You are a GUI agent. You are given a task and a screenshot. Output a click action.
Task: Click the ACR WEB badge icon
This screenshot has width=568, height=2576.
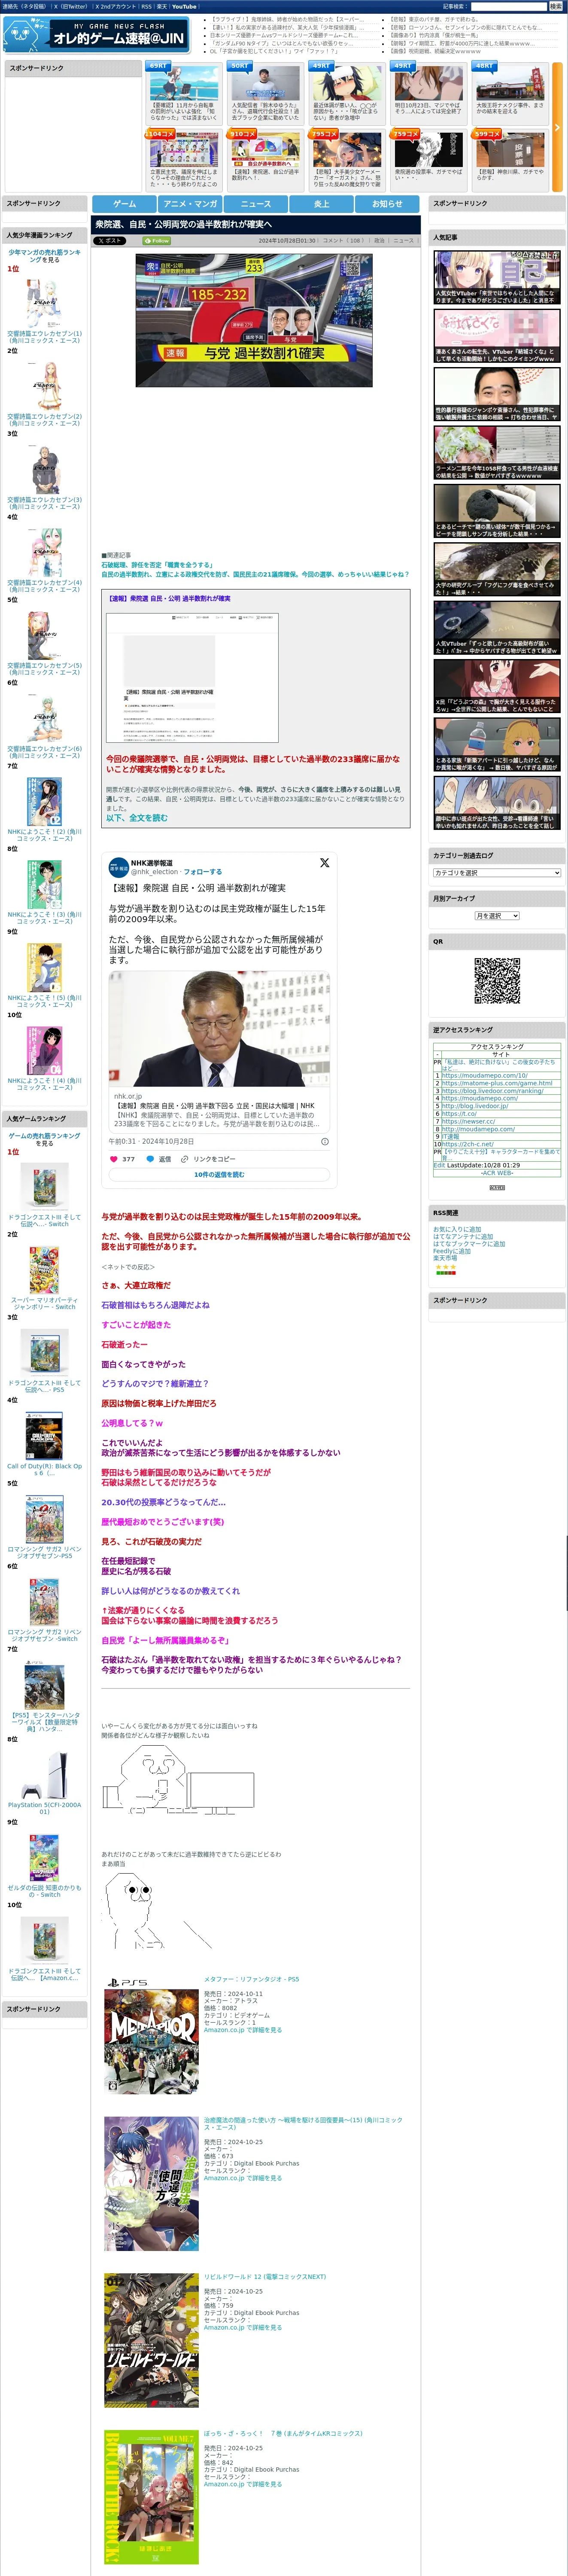coord(497,1187)
